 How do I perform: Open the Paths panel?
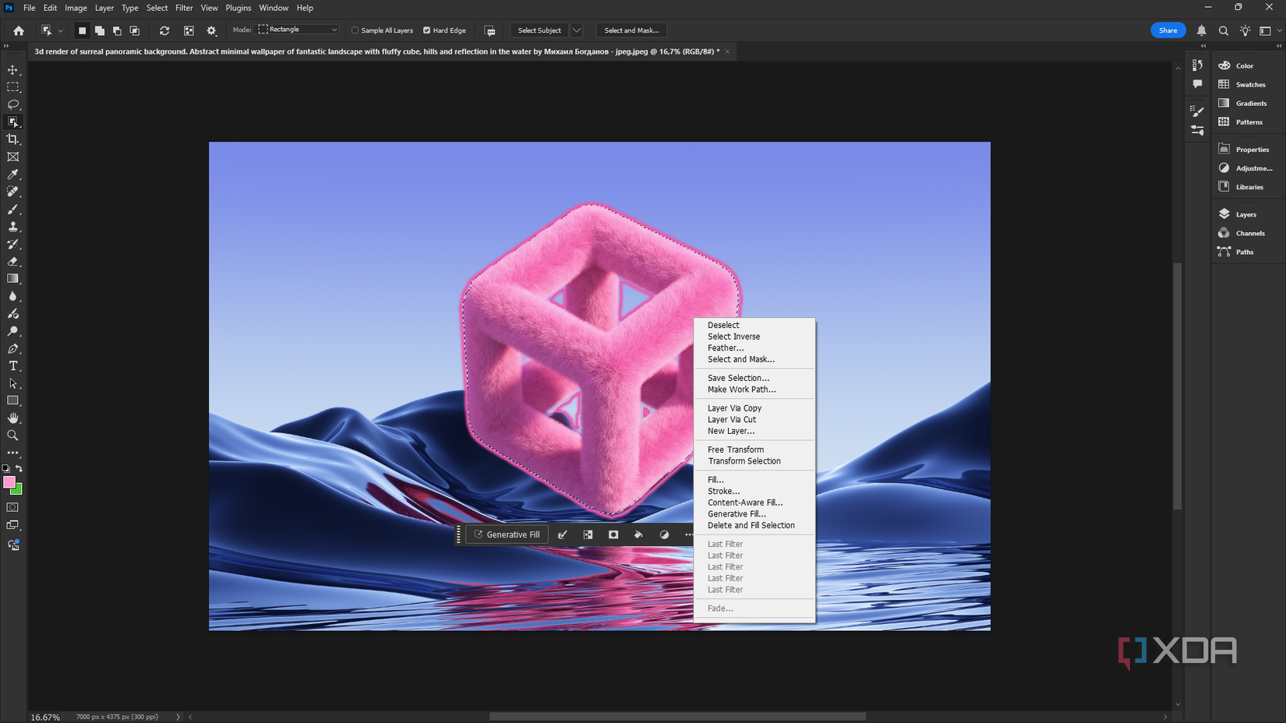coord(1245,252)
